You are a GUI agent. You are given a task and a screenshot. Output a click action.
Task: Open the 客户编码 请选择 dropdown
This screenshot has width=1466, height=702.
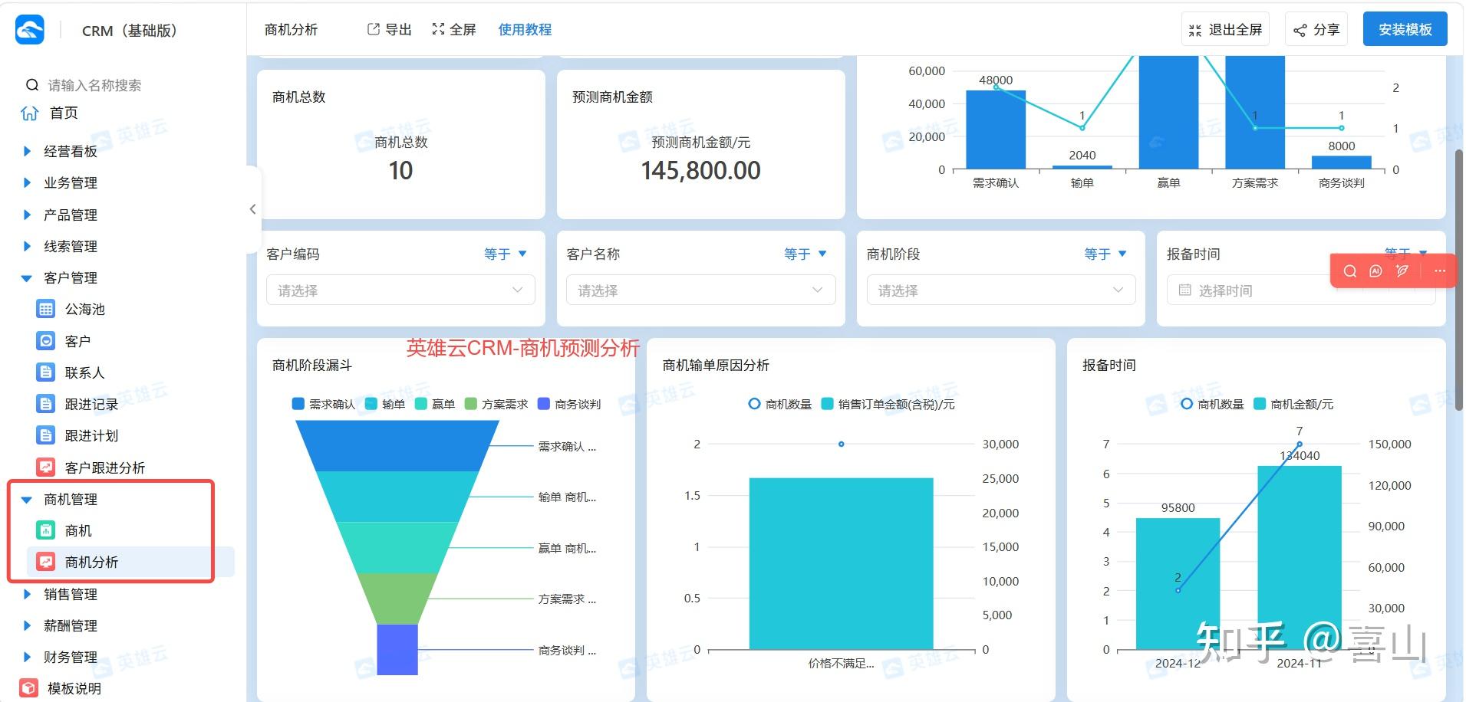point(400,290)
